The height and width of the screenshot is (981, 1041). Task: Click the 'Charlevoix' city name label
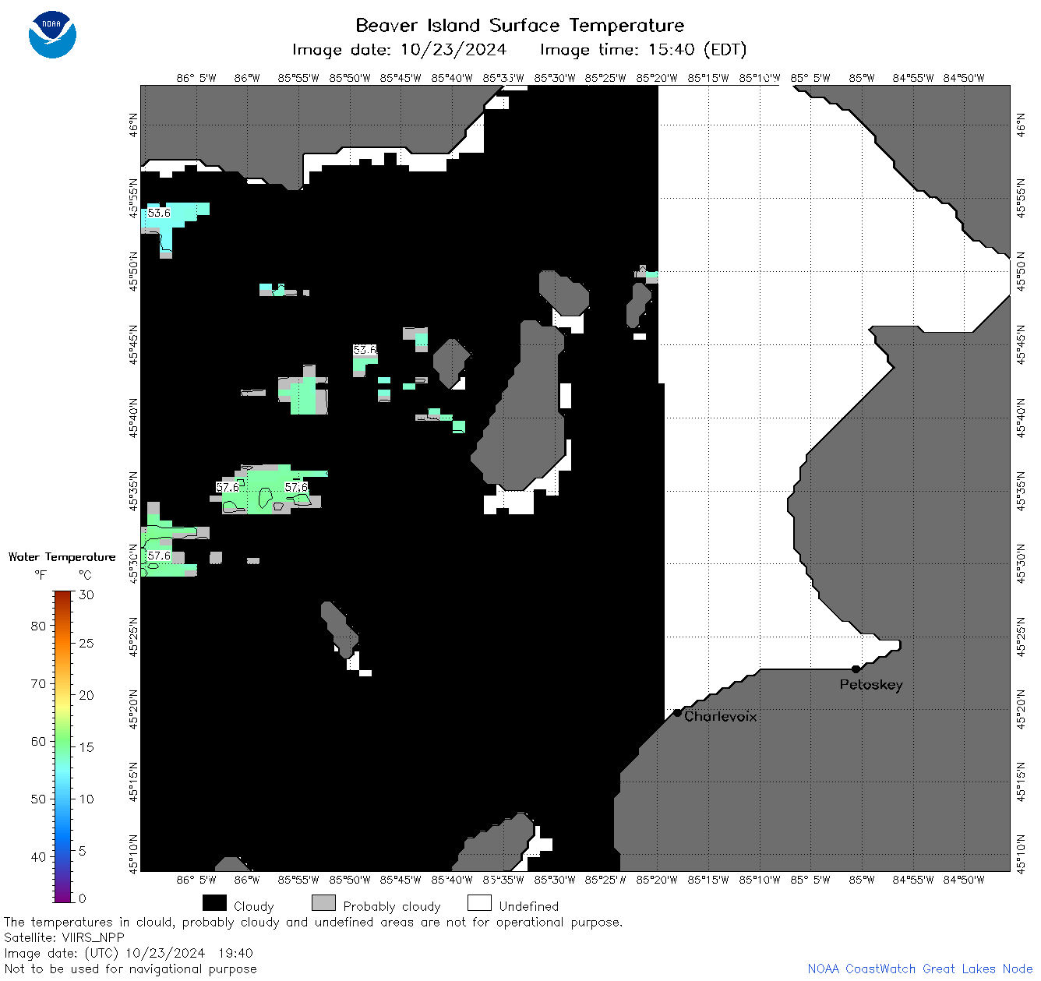tap(721, 716)
